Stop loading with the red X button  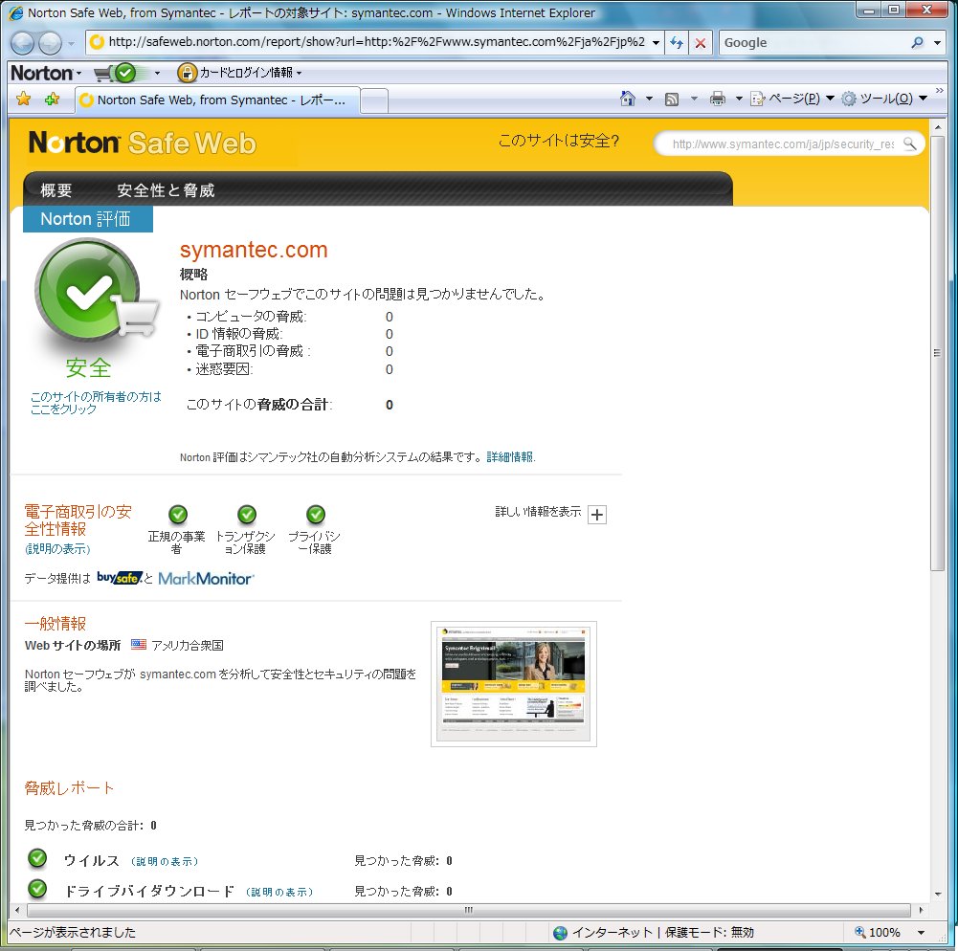coord(701,43)
